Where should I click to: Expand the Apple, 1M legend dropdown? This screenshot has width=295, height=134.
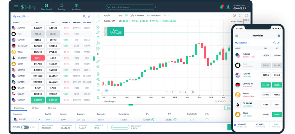pyautogui.click(x=116, y=21)
